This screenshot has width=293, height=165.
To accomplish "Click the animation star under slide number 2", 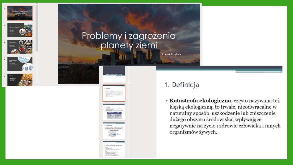I will [5, 26].
